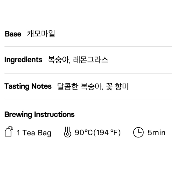Click the 레몬그라스 ingredient text

click(91, 60)
